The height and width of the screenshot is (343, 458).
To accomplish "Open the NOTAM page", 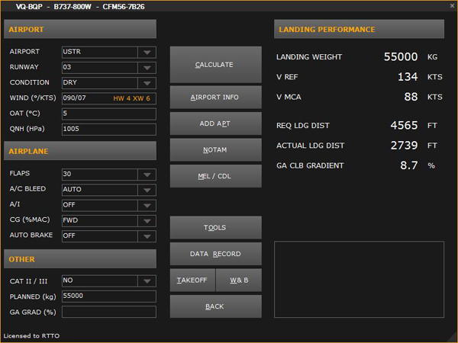I will (215, 150).
